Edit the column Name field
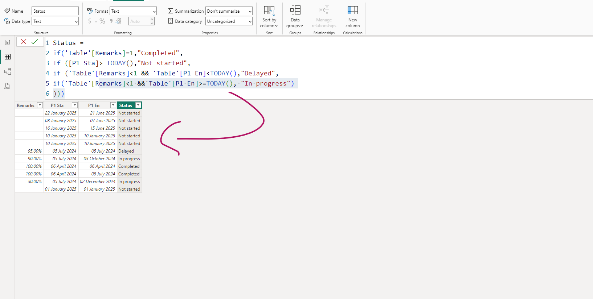Viewport: 593px width, 299px height. tap(55, 11)
